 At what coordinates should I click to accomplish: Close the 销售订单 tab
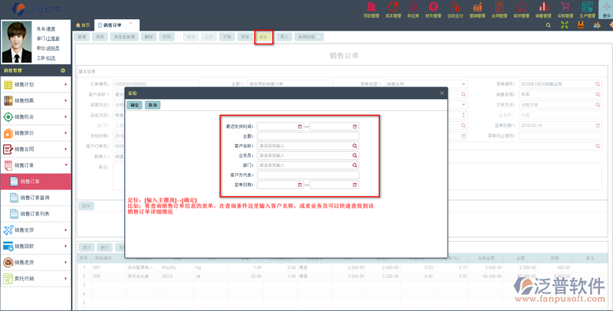(x=130, y=24)
